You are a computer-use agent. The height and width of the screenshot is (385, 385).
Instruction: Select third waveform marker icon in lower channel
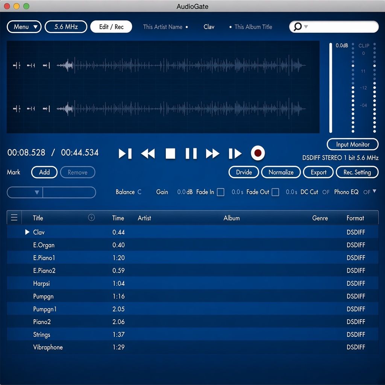[x=46, y=109]
